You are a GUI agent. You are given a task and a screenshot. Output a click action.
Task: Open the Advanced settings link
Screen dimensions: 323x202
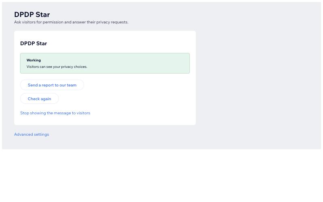[x=31, y=135]
